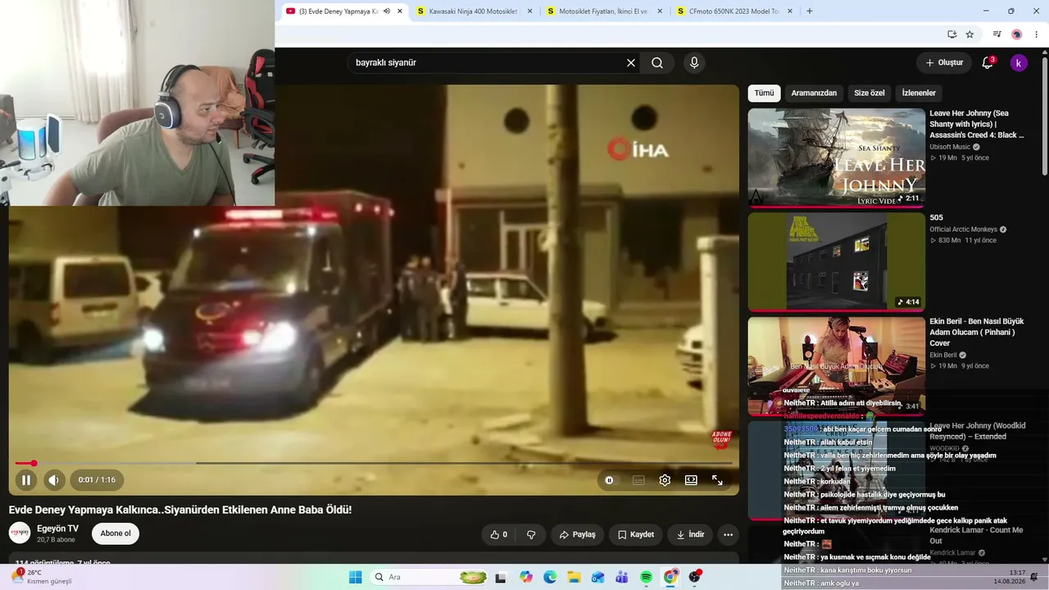The height and width of the screenshot is (590, 1049).
Task: Seek on the video progress bar
Action: click(x=374, y=463)
